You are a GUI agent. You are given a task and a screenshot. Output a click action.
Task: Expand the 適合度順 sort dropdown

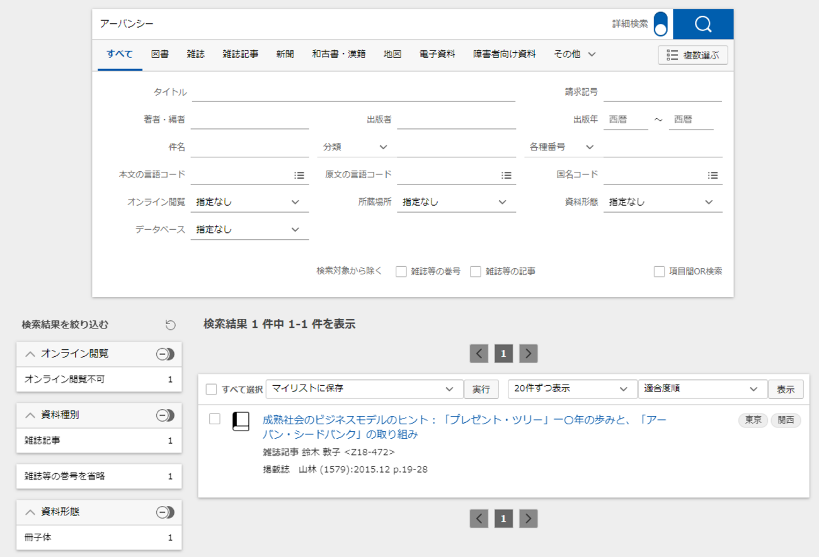click(x=702, y=389)
